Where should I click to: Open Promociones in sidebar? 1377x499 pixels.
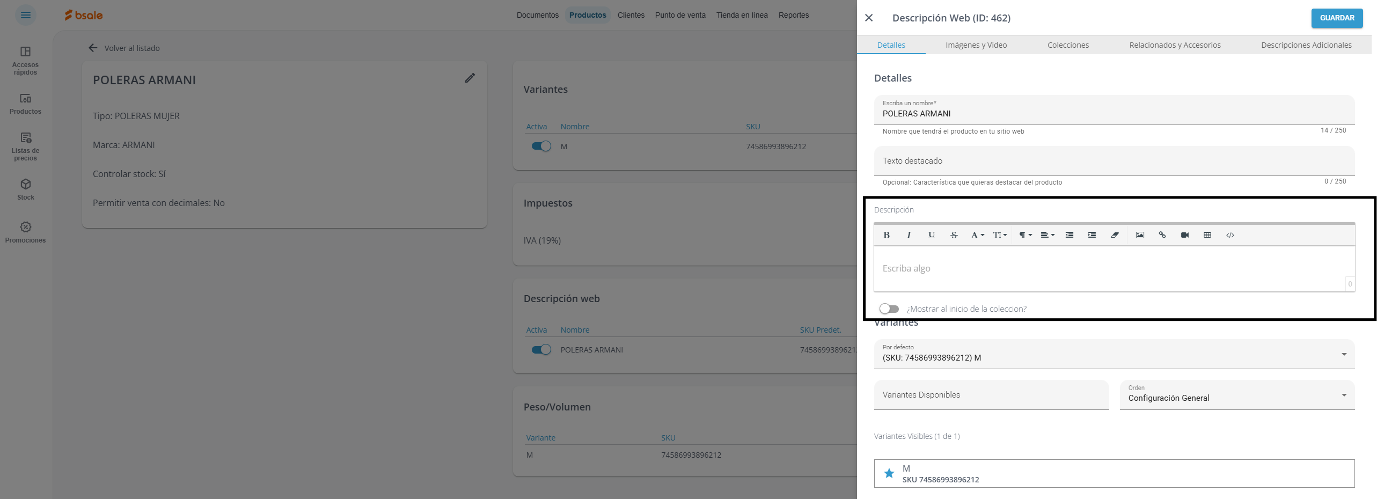click(x=25, y=232)
